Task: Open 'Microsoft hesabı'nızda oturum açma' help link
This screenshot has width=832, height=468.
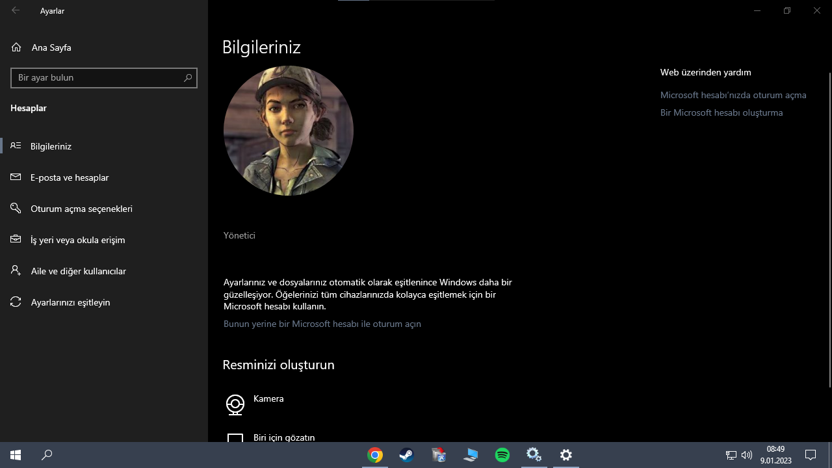Action: coord(733,95)
